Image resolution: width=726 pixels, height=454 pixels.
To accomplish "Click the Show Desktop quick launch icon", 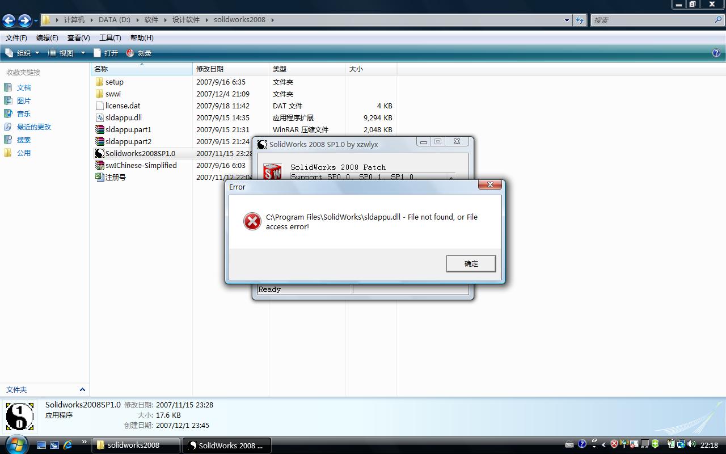I will pyautogui.click(x=41, y=445).
